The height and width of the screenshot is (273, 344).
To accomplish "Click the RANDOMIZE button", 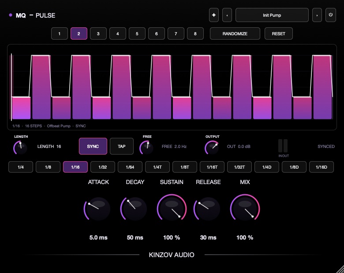I will [x=235, y=33].
